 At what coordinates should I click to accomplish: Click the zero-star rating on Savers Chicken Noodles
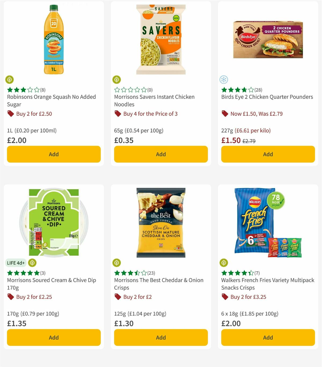pos(131,90)
